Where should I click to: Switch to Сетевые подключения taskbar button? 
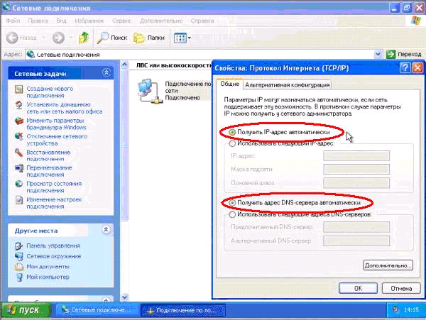pos(96,310)
